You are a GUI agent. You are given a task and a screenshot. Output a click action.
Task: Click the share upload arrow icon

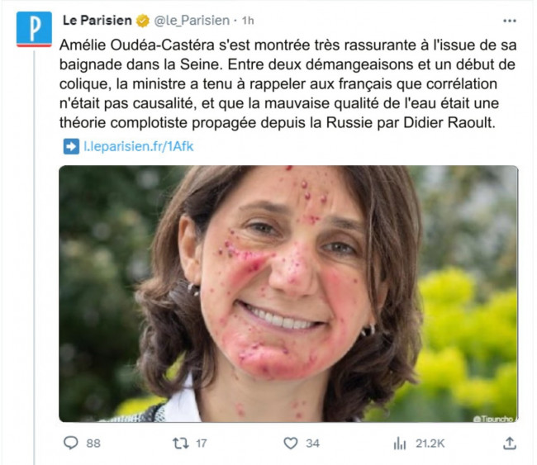point(510,443)
